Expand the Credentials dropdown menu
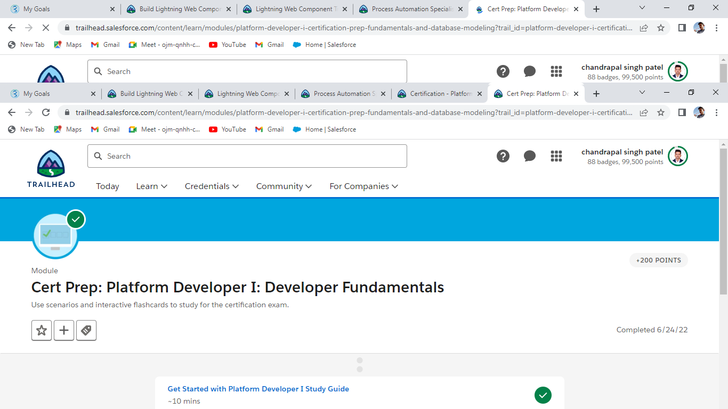This screenshot has height=409, width=728. tap(212, 186)
